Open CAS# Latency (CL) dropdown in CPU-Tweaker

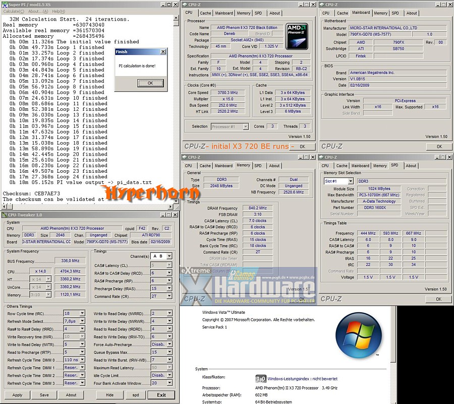click(x=169, y=265)
